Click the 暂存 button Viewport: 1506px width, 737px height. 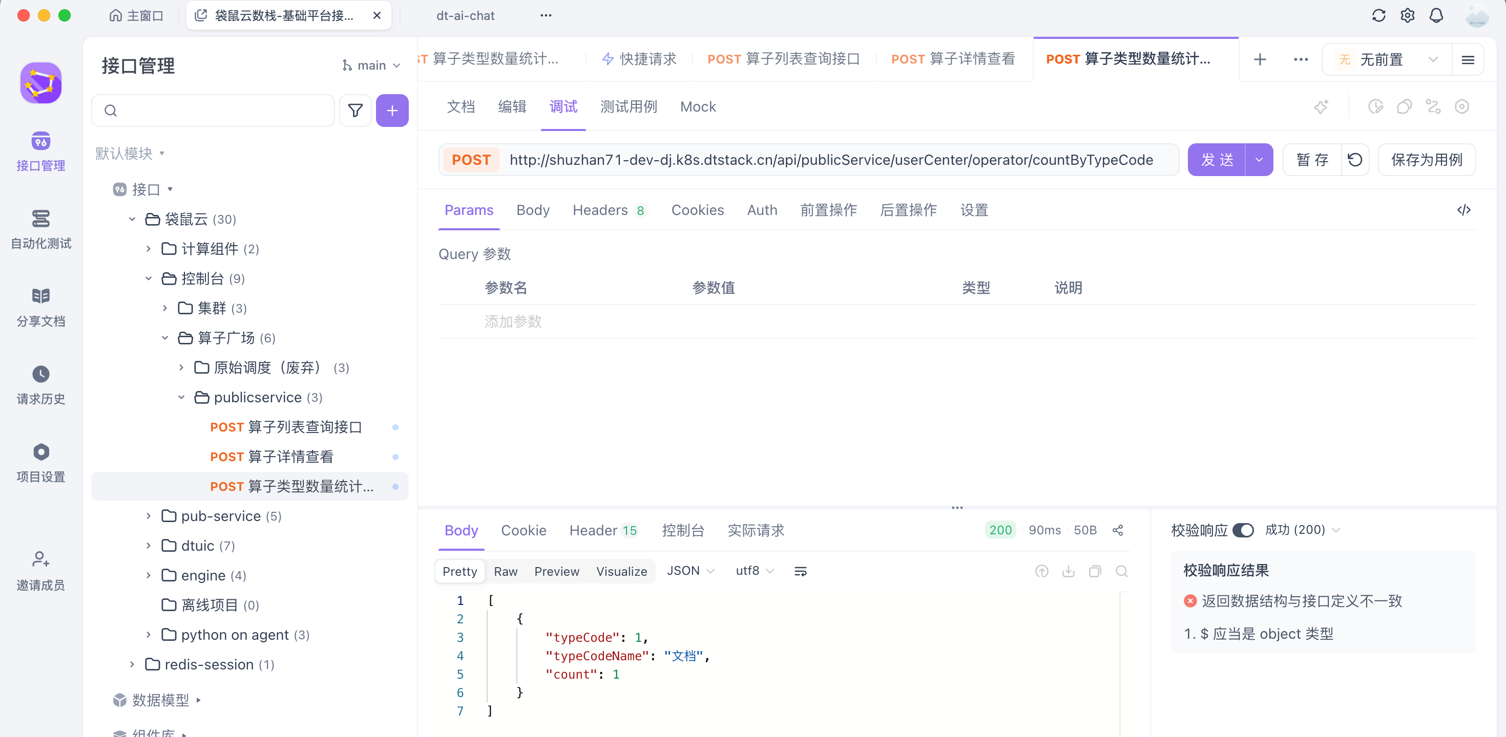pos(1312,160)
